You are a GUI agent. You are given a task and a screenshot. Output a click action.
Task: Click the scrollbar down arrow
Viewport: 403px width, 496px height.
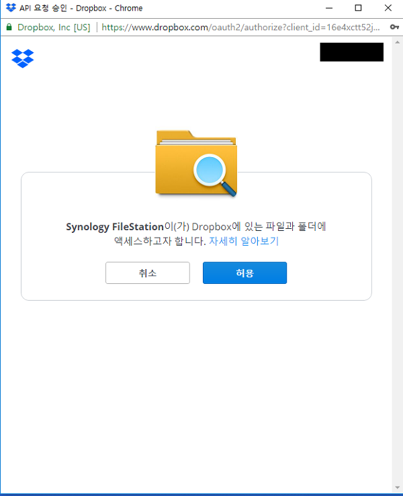pyautogui.click(x=398, y=487)
